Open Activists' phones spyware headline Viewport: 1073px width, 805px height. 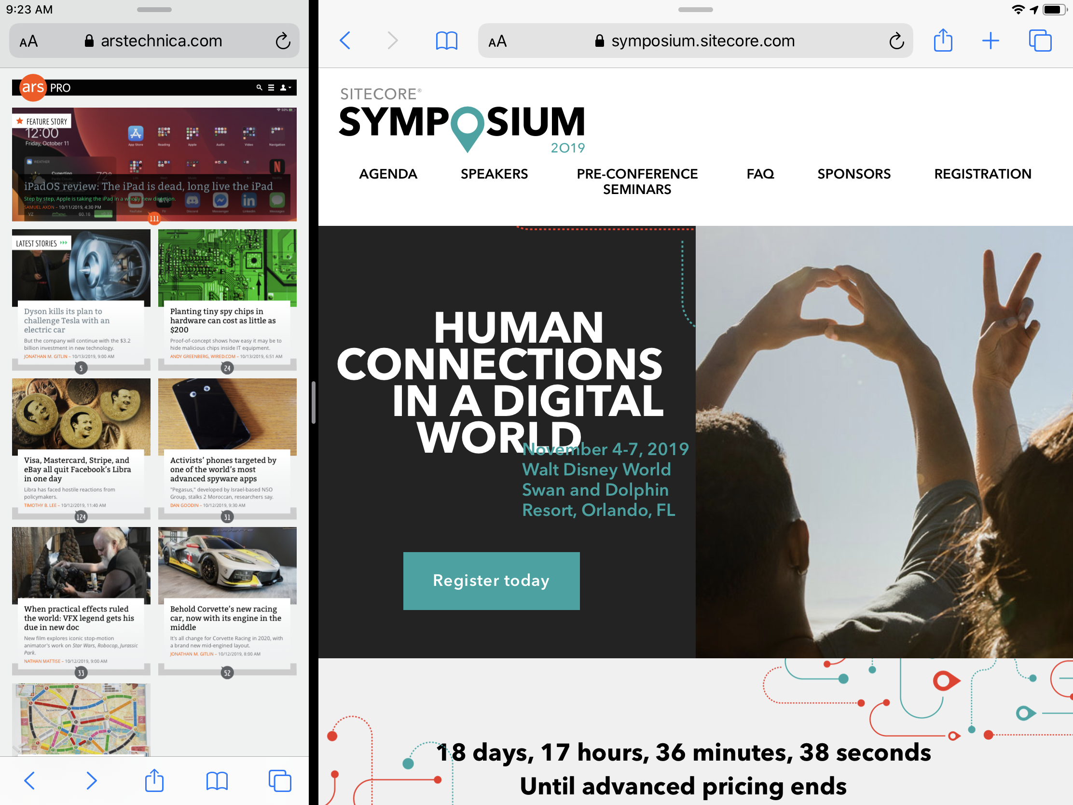point(223,469)
